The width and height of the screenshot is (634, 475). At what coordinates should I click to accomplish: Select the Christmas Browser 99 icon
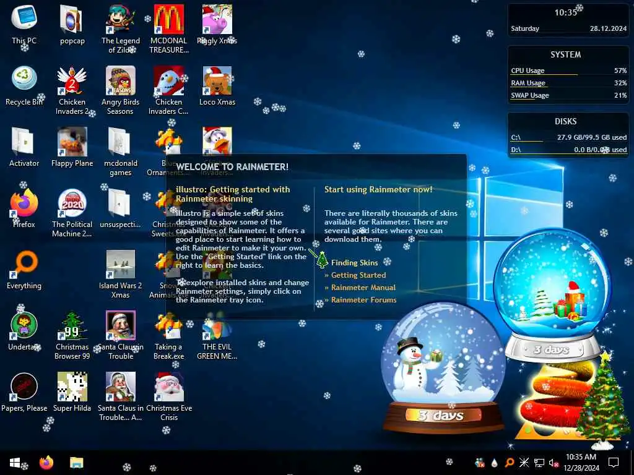click(72, 336)
